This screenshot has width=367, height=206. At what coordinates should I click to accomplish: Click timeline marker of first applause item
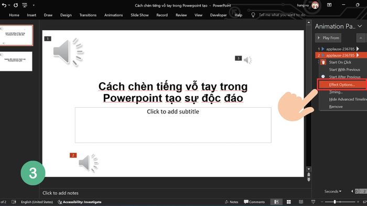coord(358,49)
